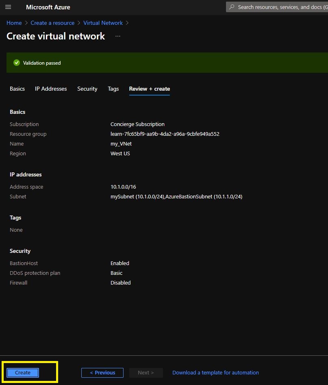Switch to the IP Addresses tab
The height and width of the screenshot is (385, 328).
click(51, 89)
